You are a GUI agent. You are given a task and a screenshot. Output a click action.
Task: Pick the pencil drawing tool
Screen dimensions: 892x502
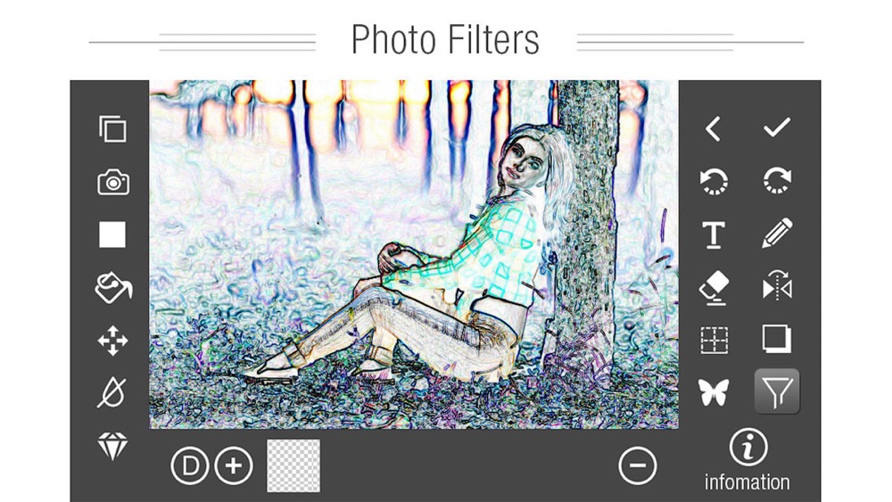click(777, 233)
